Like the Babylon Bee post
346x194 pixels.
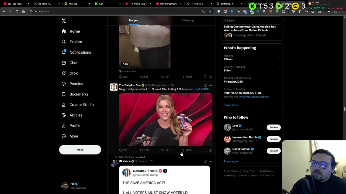(165, 150)
